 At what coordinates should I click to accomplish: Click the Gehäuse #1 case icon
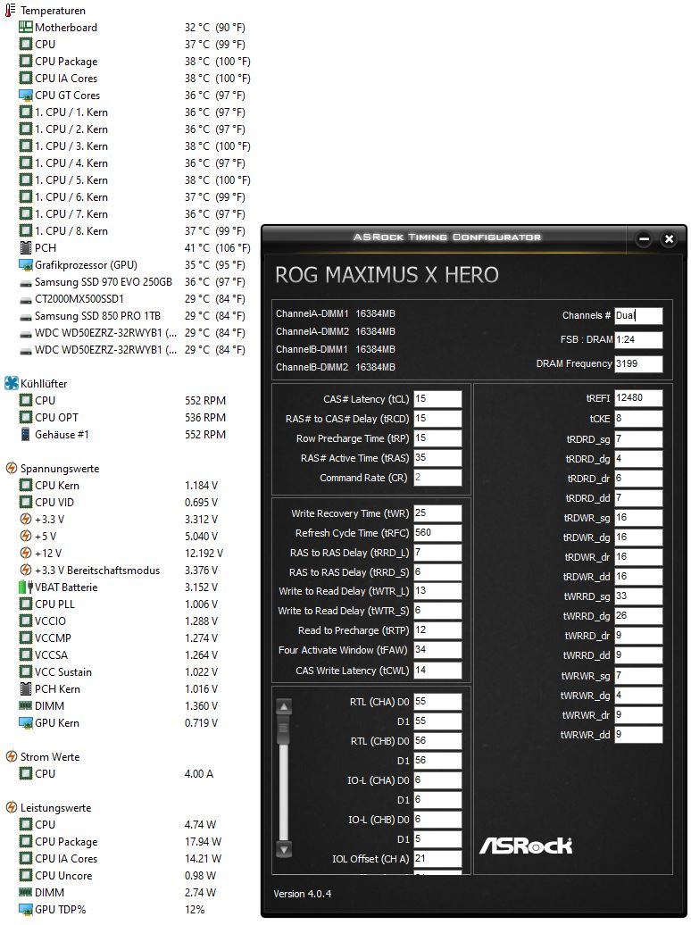point(25,434)
